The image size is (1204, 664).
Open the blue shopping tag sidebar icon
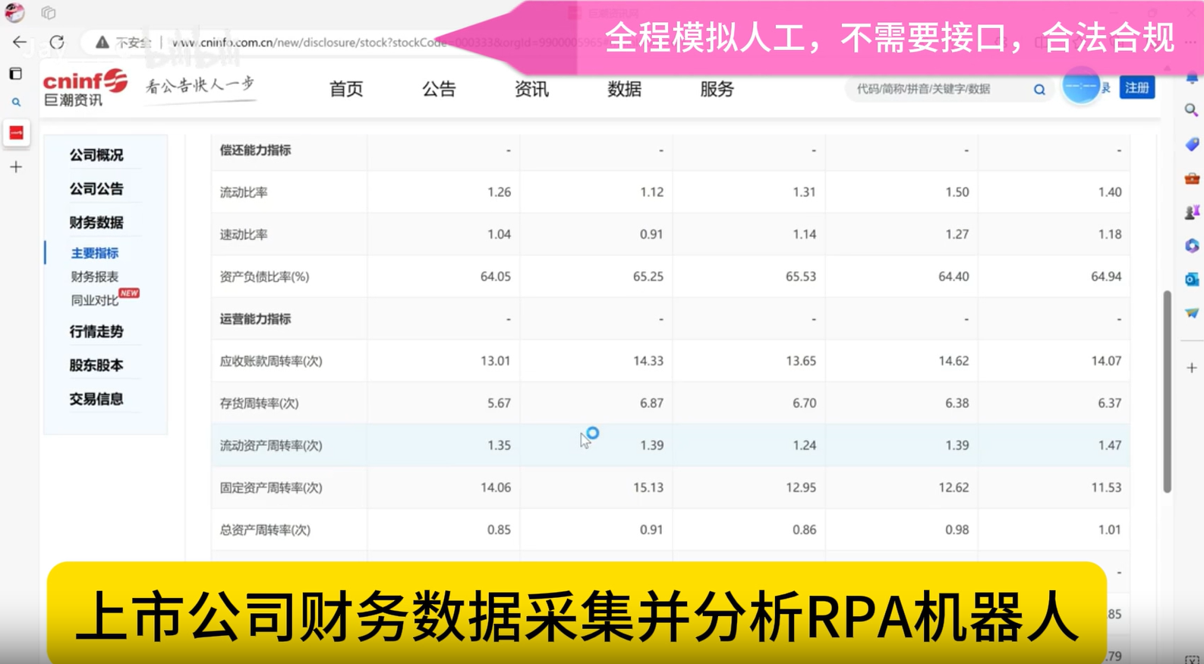point(1192,144)
